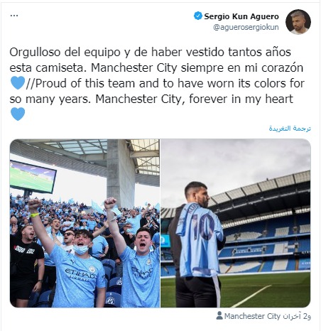Open the @aguerosergiokun handle link
This screenshot has height=331, width=321.
[246, 27]
